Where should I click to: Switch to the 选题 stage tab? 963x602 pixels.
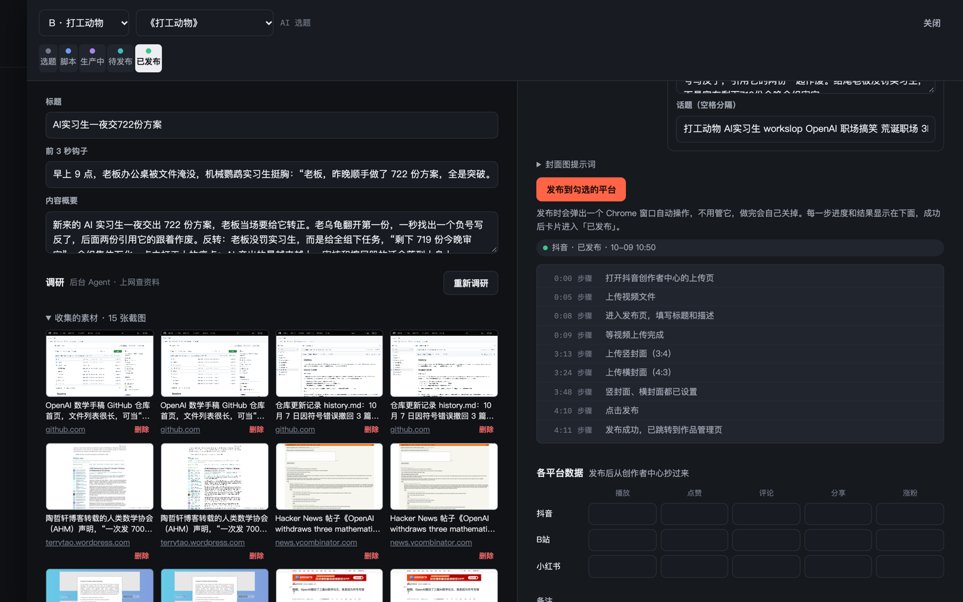tap(48, 58)
